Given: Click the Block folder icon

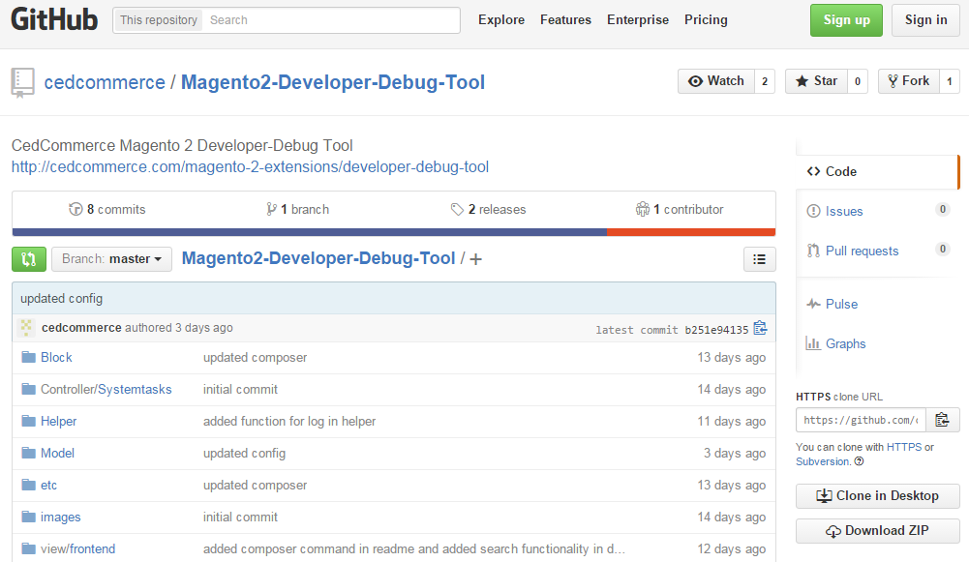Looking at the screenshot, I should 28,357.
